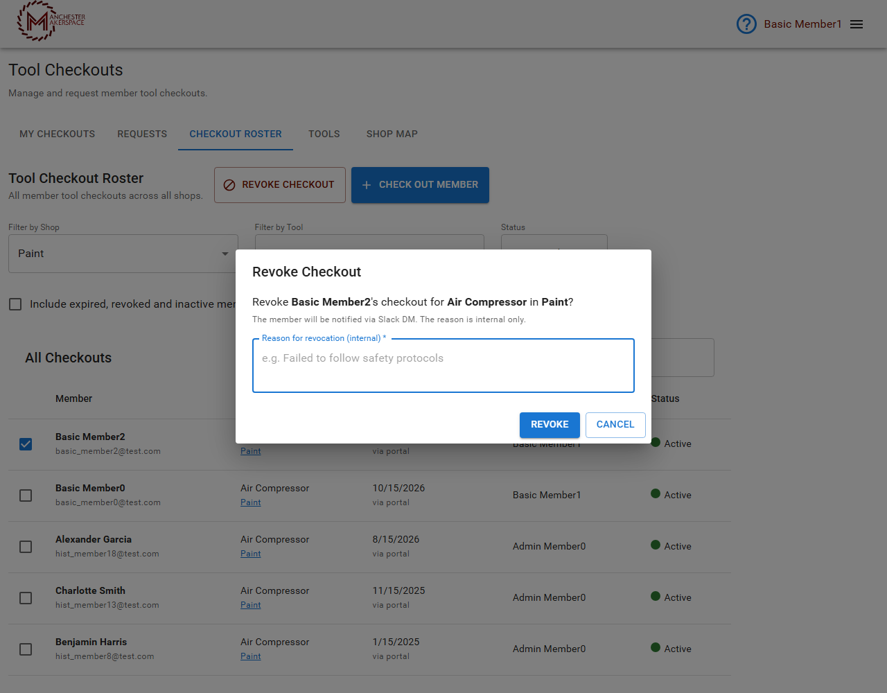Open Paint link in Benjamin Harris row
The width and height of the screenshot is (887, 693).
(x=251, y=656)
